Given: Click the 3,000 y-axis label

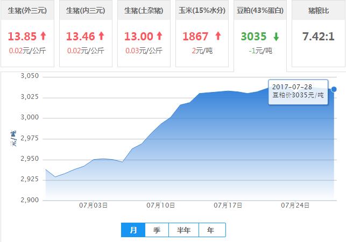Looking at the screenshot, I should pos(30,117).
